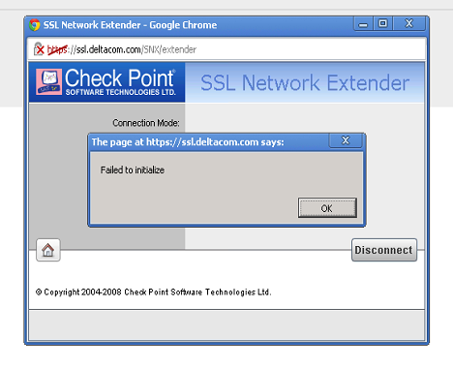Click the 'Connection Mode:' label
Viewport: 453px width, 369px height.
pyautogui.click(x=146, y=123)
